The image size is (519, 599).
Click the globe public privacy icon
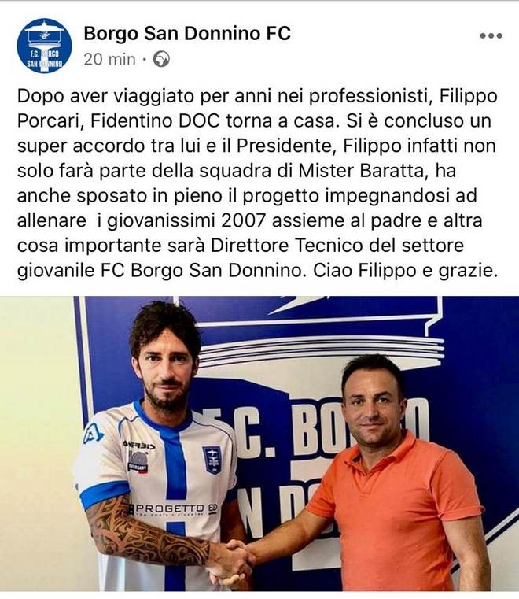161,60
